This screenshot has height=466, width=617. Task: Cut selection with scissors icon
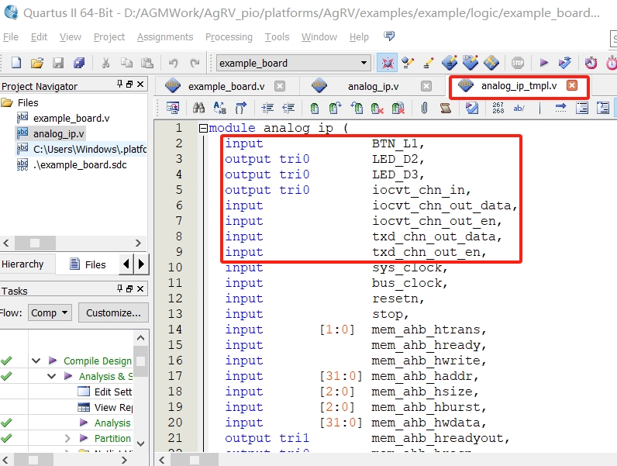tap(105, 63)
